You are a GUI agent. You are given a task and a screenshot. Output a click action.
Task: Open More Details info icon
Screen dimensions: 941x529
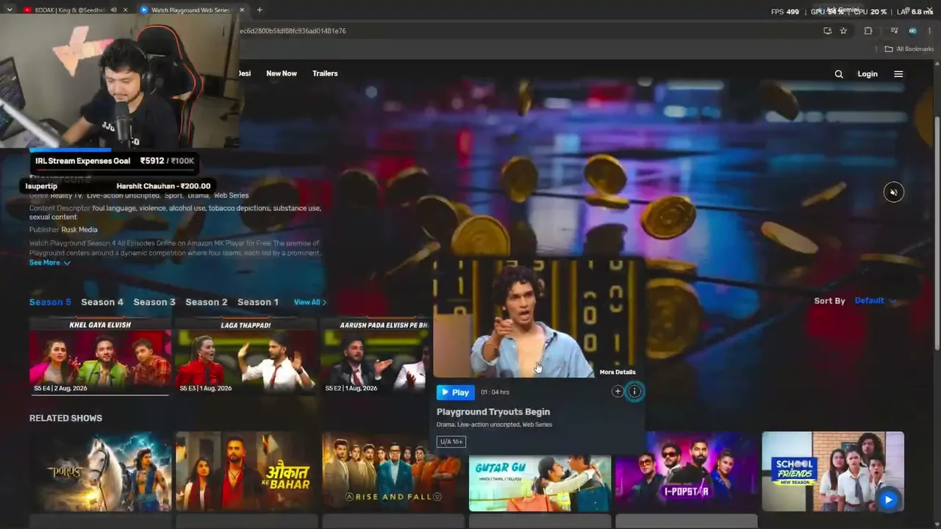634,392
